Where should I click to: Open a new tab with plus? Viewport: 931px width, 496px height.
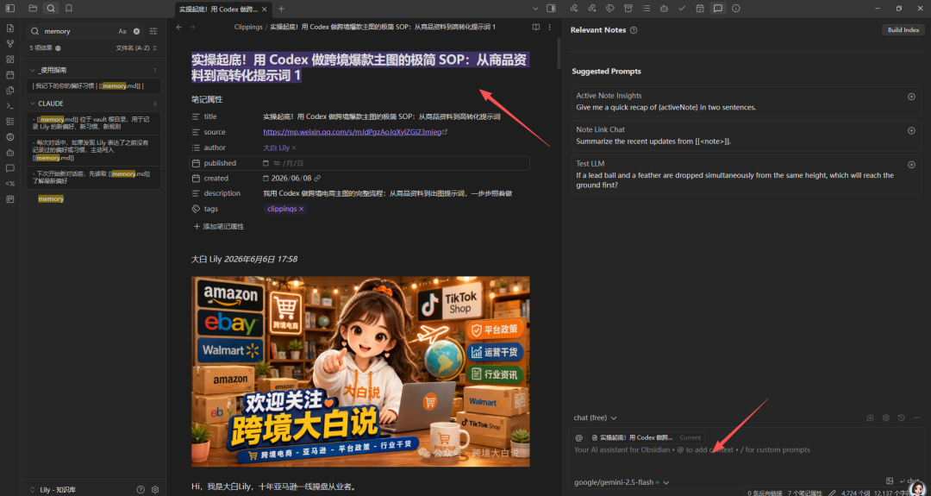coord(281,9)
